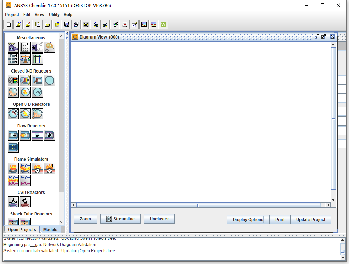
Task: Click the 'Flame Simulators' heading
Action: pyautogui.click(x=31, y=159)
